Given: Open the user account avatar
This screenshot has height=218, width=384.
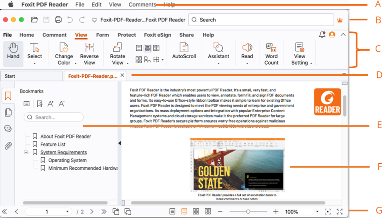Looking at the screenshot, I should [x=332, y=35].
